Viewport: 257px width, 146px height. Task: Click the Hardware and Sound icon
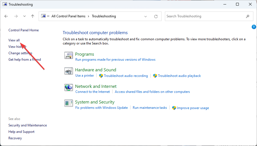[x=69, y=71]
